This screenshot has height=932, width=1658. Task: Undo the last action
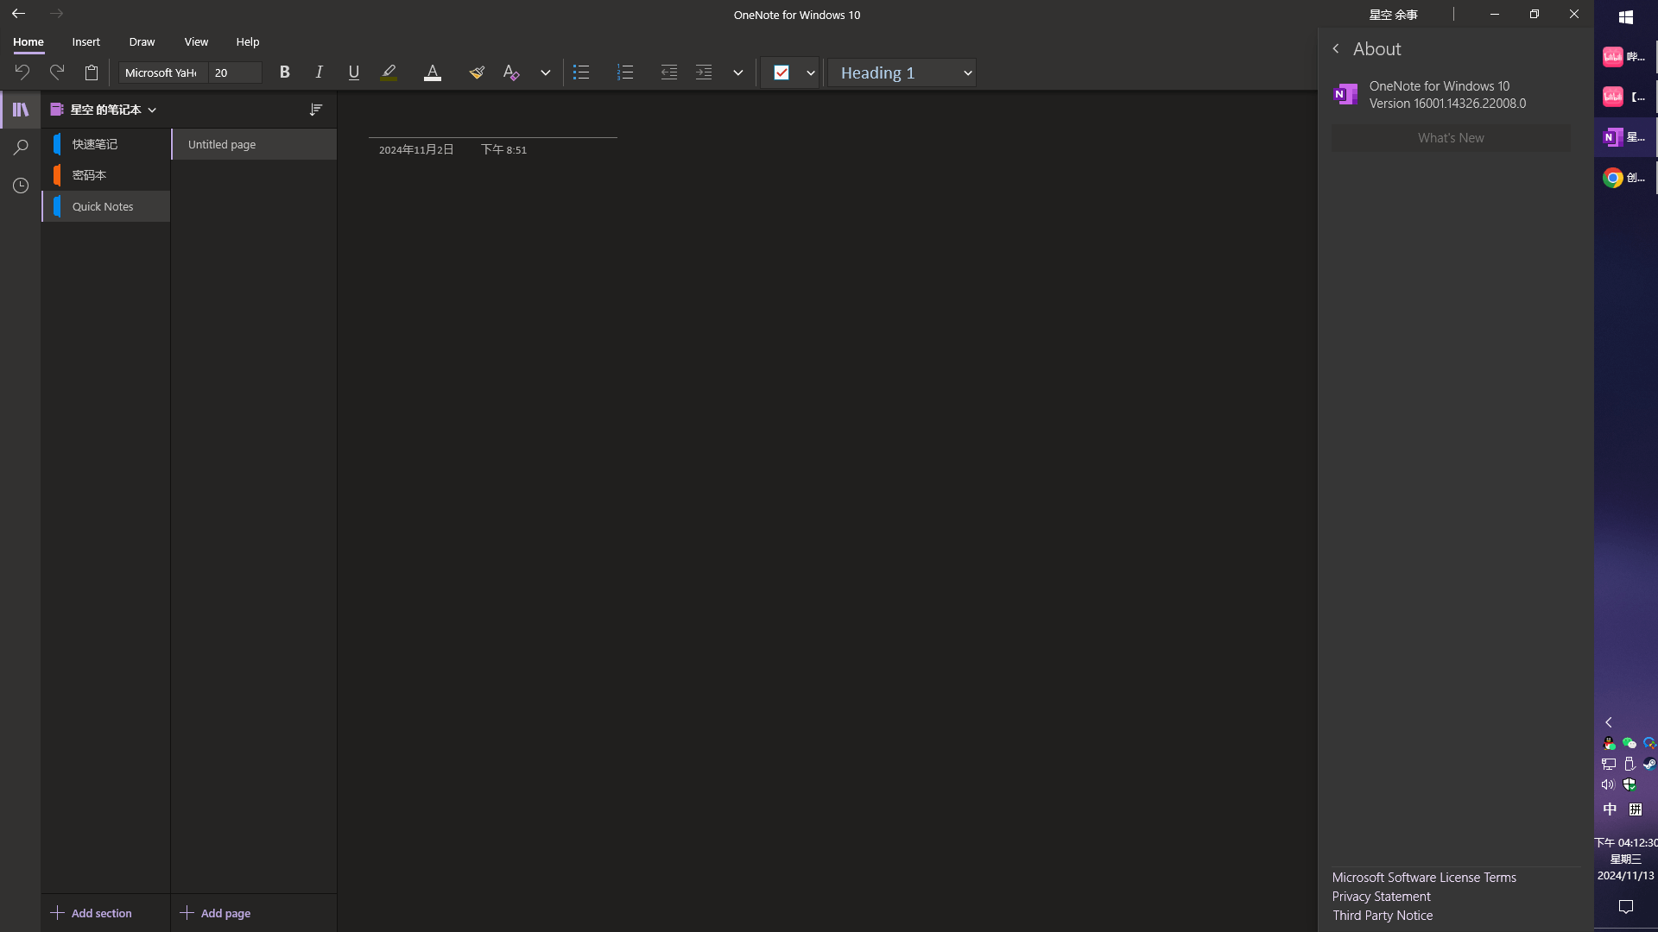[22, 72]
